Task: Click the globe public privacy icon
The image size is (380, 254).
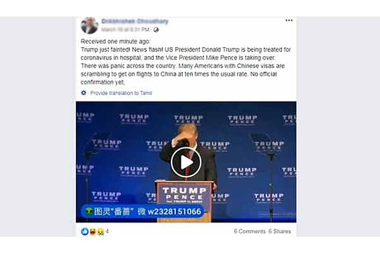Action: point(156,30)
